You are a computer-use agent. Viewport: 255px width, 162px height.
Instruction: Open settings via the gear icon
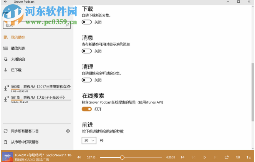[68, 131]
